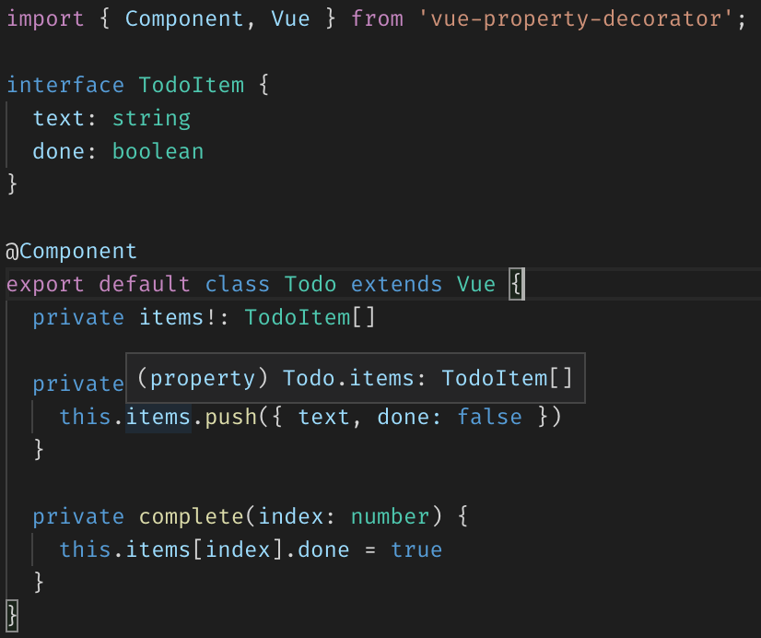Click the interface keyword

click(x=64, y=86)
